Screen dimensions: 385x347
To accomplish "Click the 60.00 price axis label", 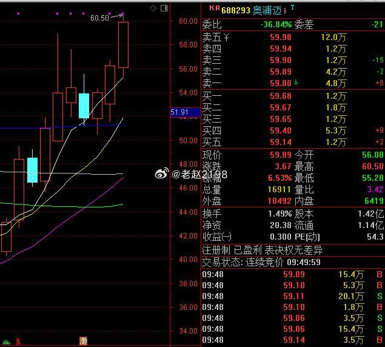I will pyautogui.click(x=188, y=21).
